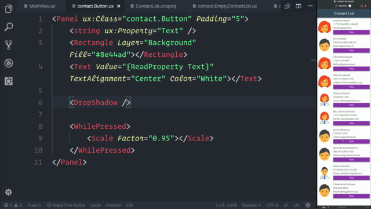Click the Split Editor icon
This screenshot has width=371, height=209.
[x=299, y=6]
